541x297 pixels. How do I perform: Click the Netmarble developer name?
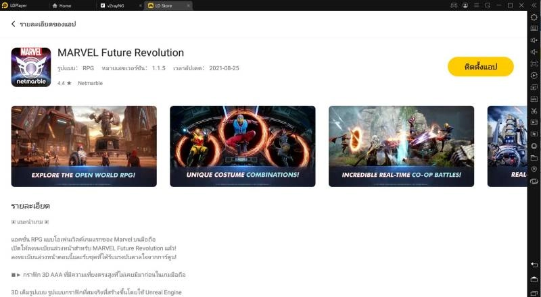click(x=90, y=83)
